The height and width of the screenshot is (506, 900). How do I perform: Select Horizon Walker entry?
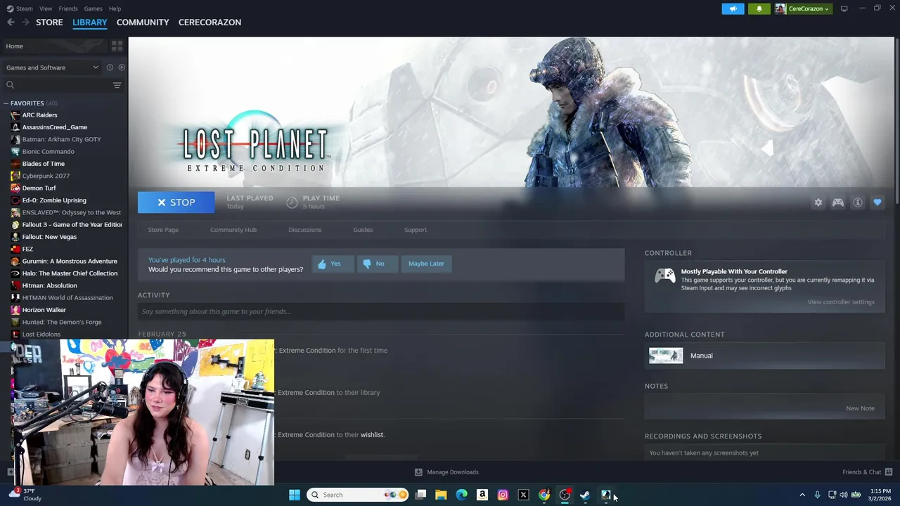pyautogui.click(x=44, y=310)
